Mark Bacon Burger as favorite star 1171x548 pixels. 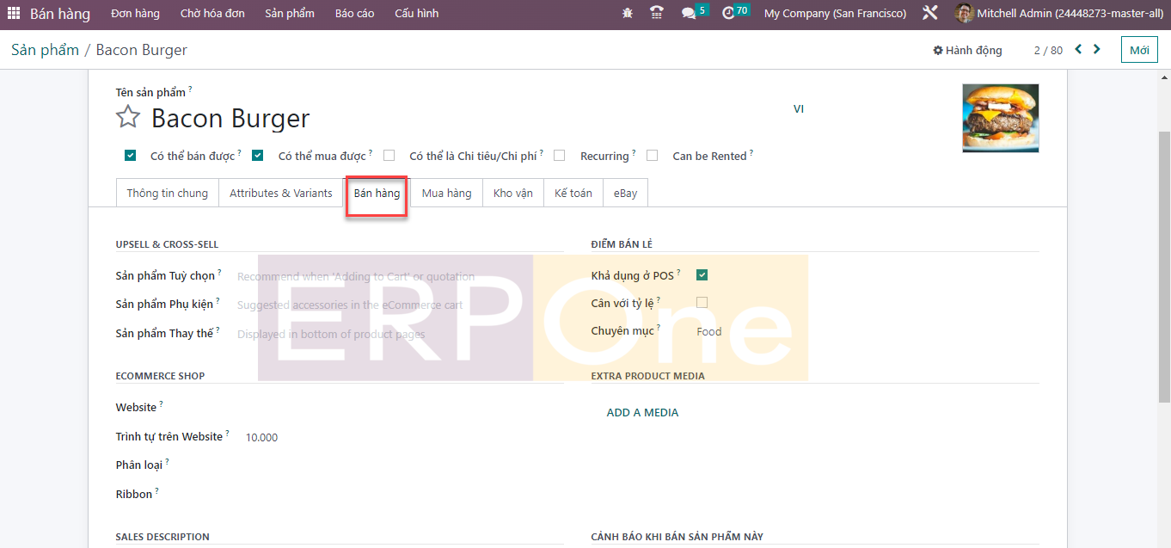click(x=128, y=117)
